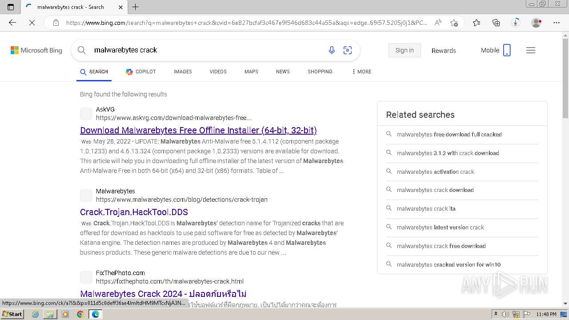Open the Malwarebytes Crack 2024 result

(x=163, y=294)
